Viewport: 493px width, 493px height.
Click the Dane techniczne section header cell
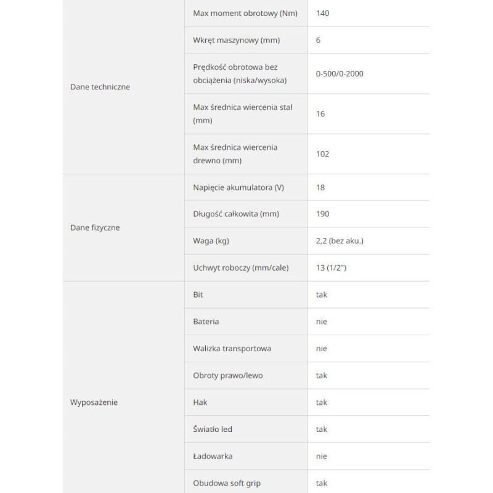click(100, 87)
